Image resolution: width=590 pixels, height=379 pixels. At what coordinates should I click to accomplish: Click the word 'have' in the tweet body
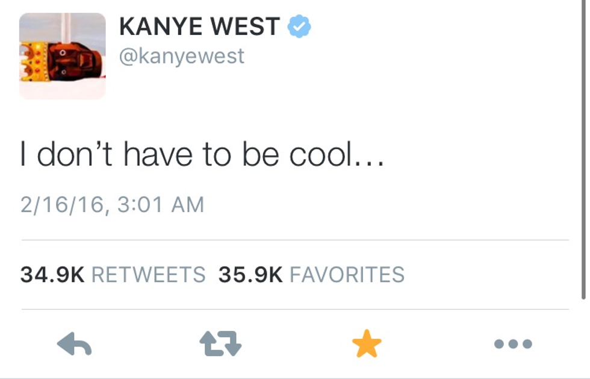(158, 154)
